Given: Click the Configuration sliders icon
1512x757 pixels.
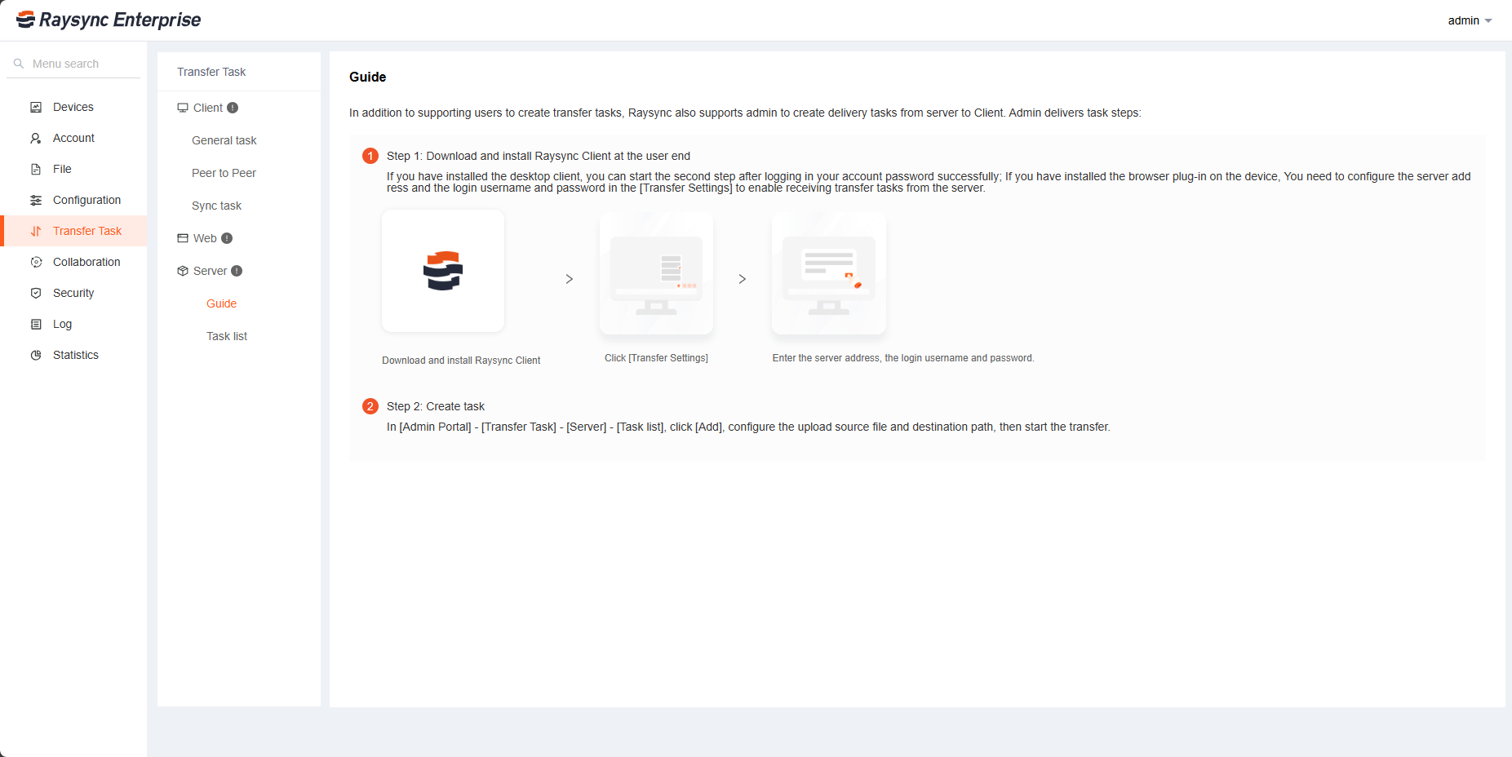Looking at the screenshot, I should point(36,200).
